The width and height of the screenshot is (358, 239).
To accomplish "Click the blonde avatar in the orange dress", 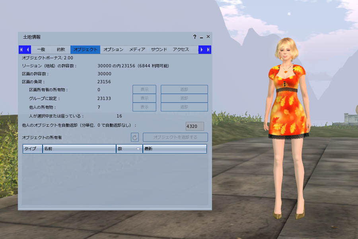I will 288,128.
